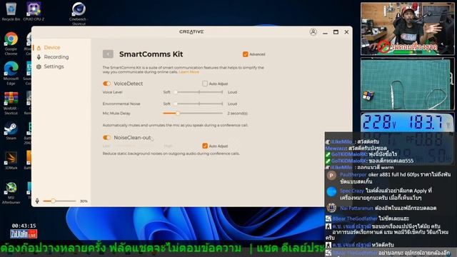
Task: Turn off the NoiseClean-out toggle
Action: pos(106,138)
